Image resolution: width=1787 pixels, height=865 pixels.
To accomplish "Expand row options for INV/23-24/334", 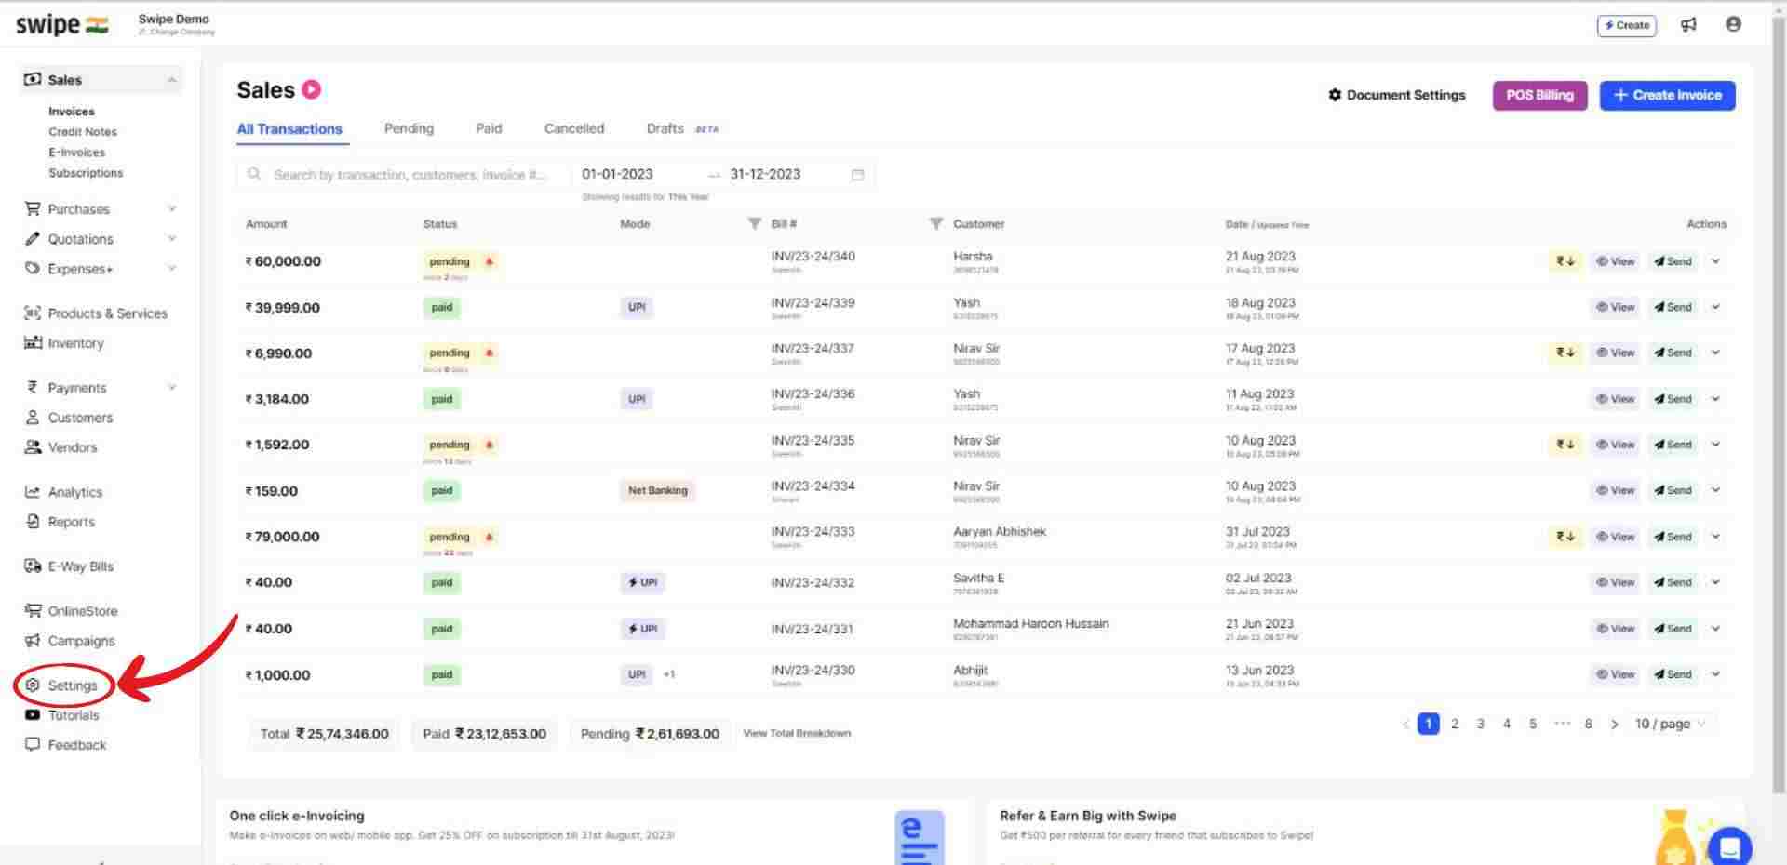I will click(x=1715, y=490).
